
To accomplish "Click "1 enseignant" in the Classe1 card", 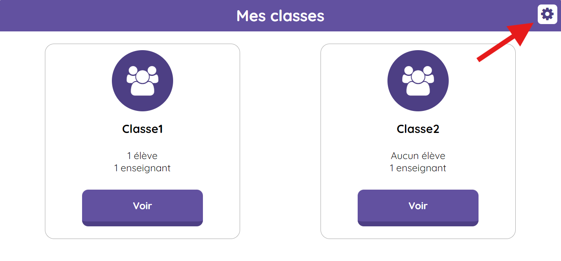I will (x=142, y=168).
